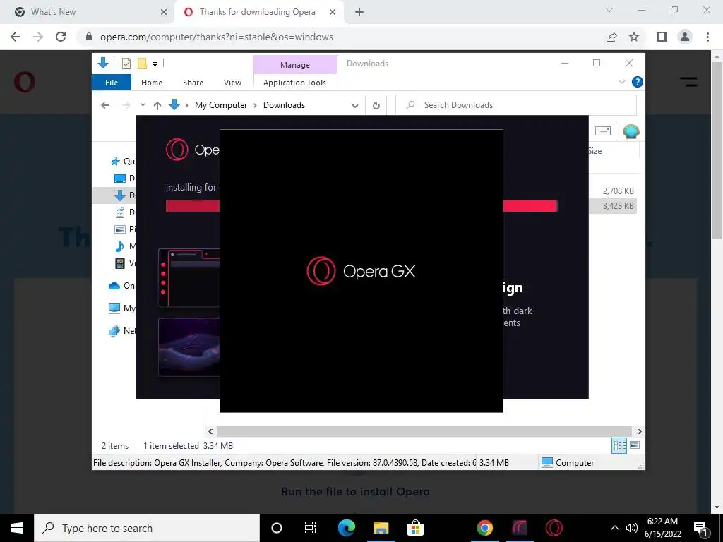Share this page icon in Chrome
The image size is (723, 542).
click(611, 37)
